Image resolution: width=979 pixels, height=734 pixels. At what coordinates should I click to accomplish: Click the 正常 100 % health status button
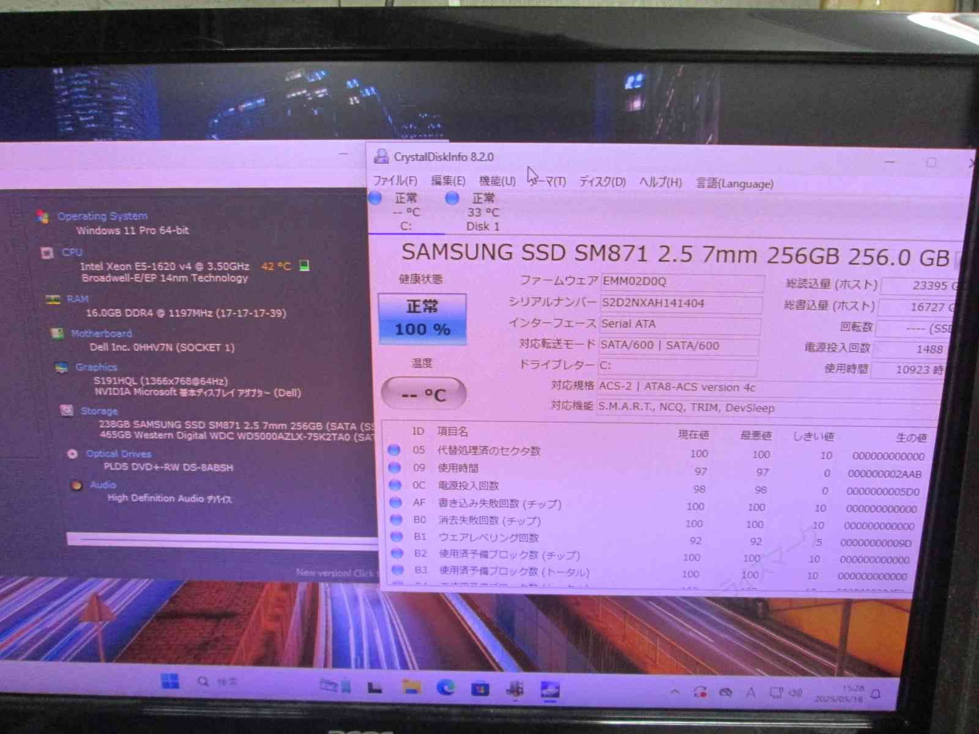coord(423,319)
